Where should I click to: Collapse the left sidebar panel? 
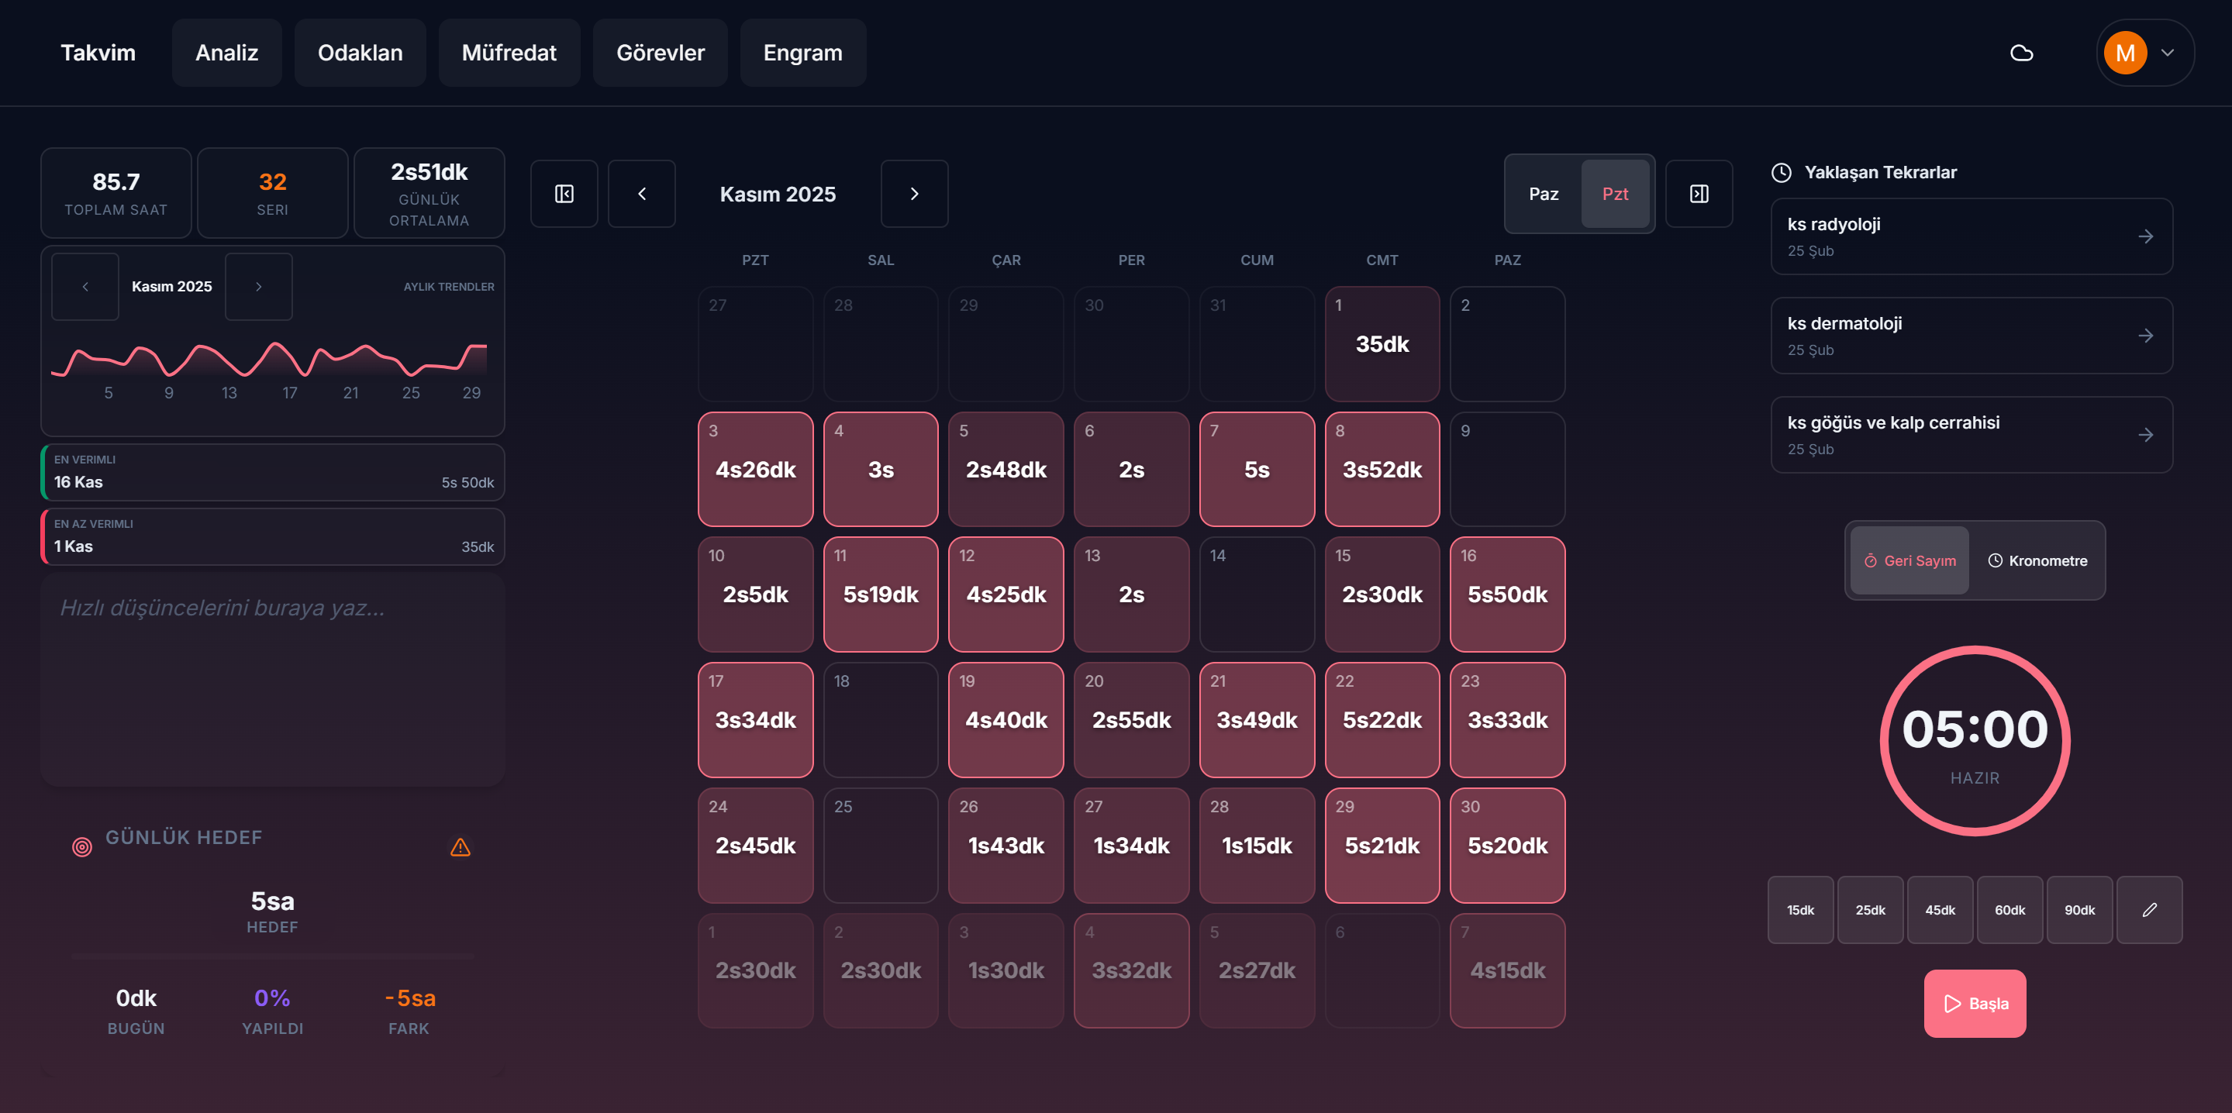(564, 194)
